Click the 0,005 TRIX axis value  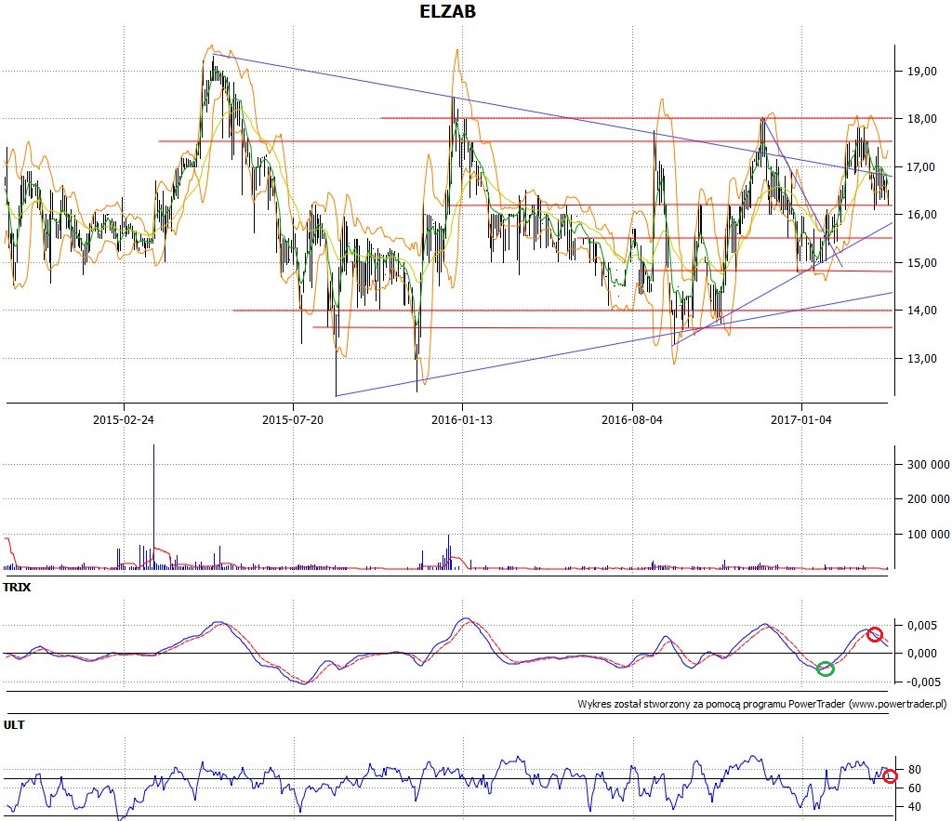pyautogui.click(x=922, y=626)
